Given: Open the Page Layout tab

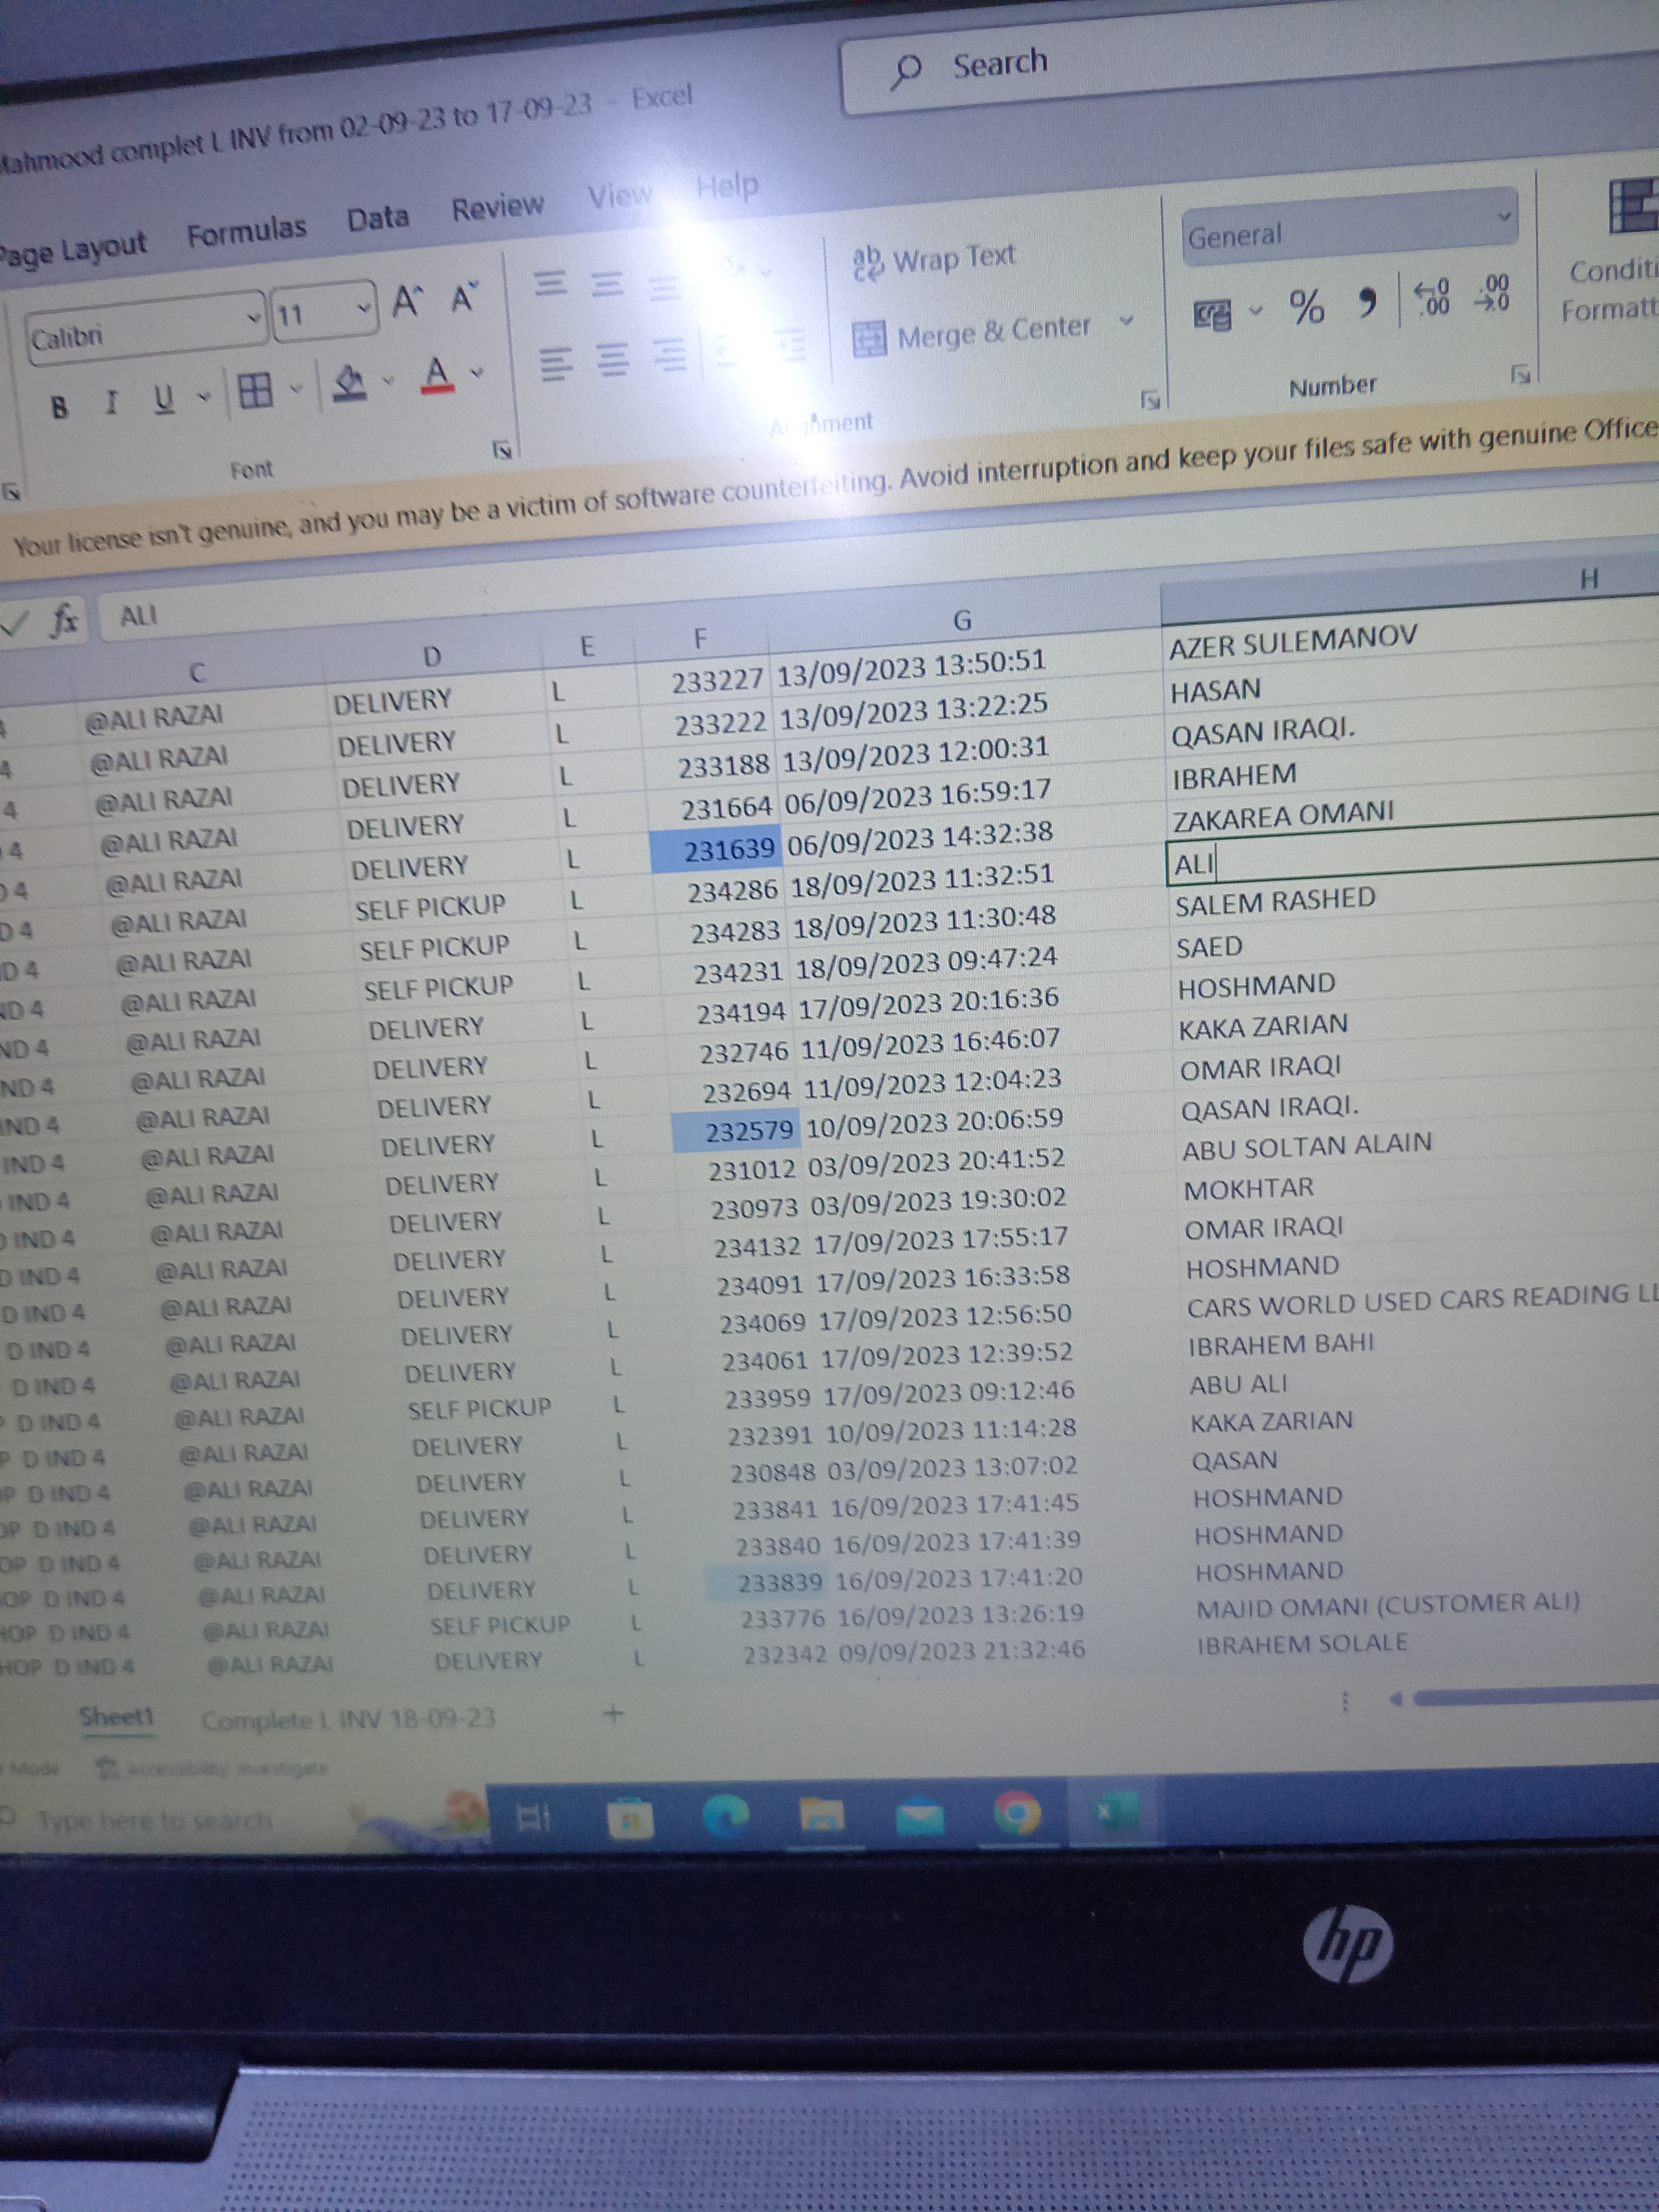Looking at the screenshot, I should pyautogui.click(x=73, y=249).
